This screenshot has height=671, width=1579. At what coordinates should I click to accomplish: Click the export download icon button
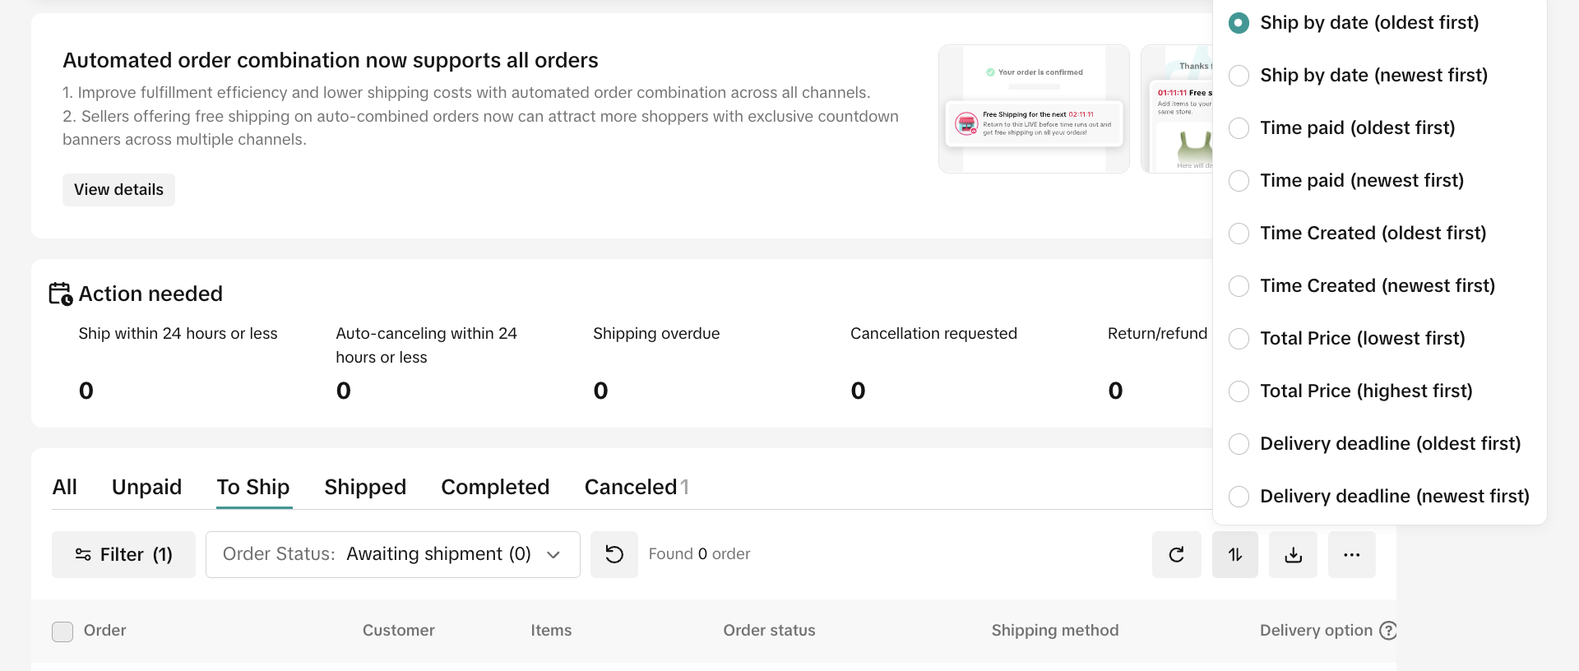(x=1293, y=554)
